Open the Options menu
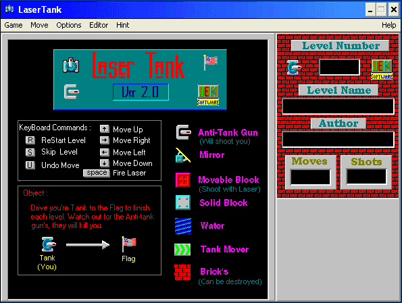Screen dimensions: 402x303 click(69, 25)
